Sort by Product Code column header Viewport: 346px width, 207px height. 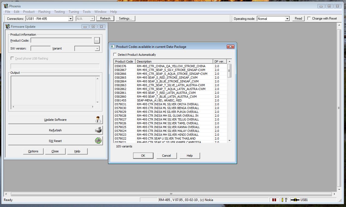[x=124, y=61]
